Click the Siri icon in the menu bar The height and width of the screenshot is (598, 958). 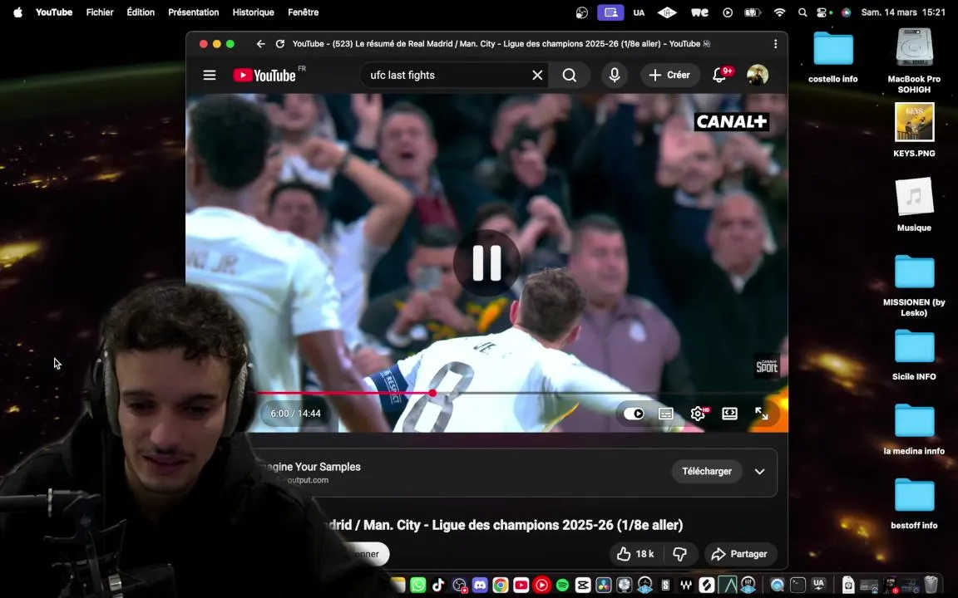(x=847, y=12)
